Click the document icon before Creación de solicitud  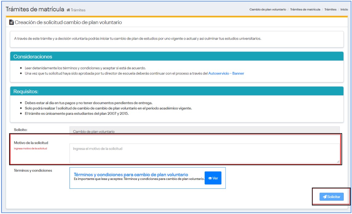point(11,22)
